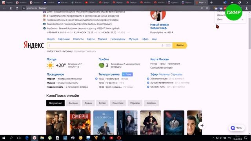Open the Картинки service link
Screen dimensions: 251x141
coord(64,39)
